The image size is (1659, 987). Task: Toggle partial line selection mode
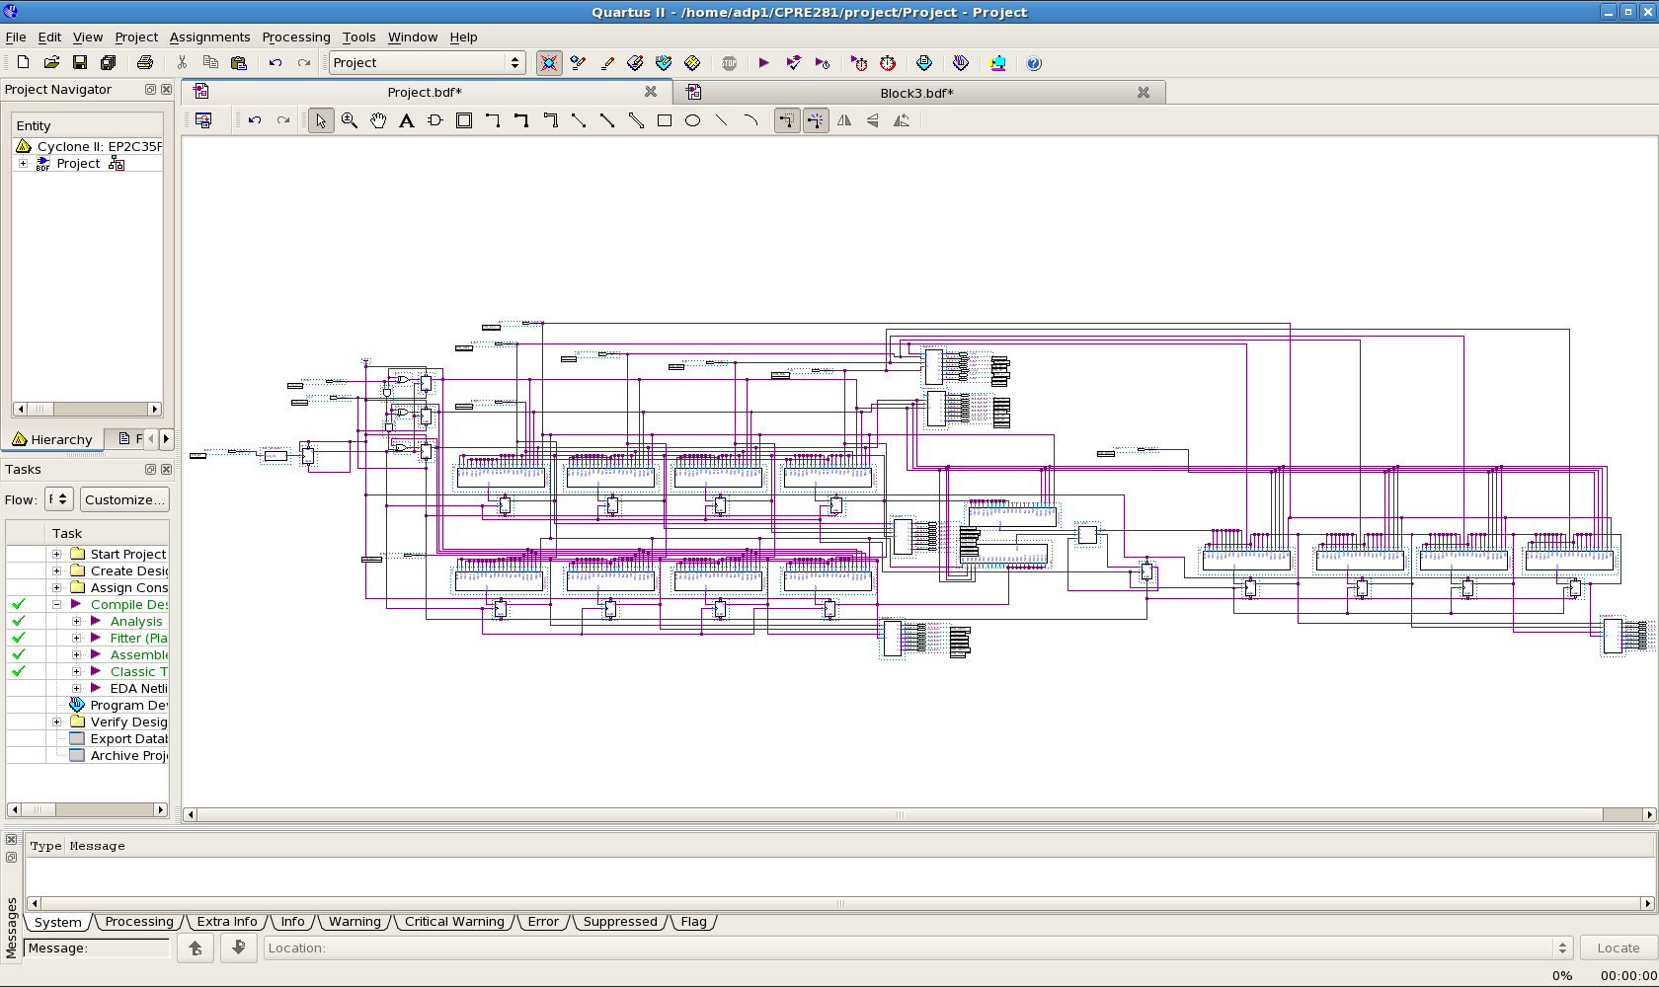tap(787, 119)
